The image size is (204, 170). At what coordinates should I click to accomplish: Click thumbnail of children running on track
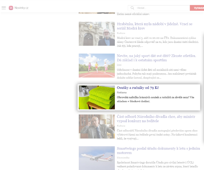pos(97,66)
